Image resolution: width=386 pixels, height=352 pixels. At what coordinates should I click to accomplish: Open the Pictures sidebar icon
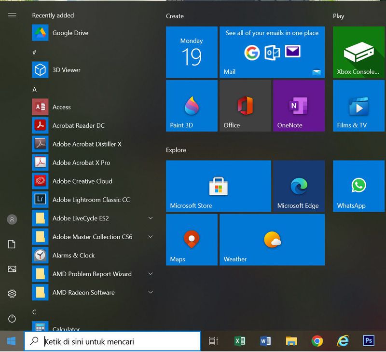coord(12,269)
